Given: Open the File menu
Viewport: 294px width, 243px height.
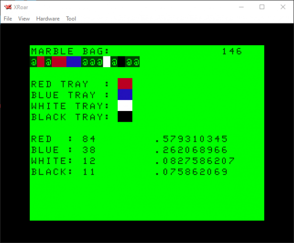Looking at the screenshot, I should point(8,19).
